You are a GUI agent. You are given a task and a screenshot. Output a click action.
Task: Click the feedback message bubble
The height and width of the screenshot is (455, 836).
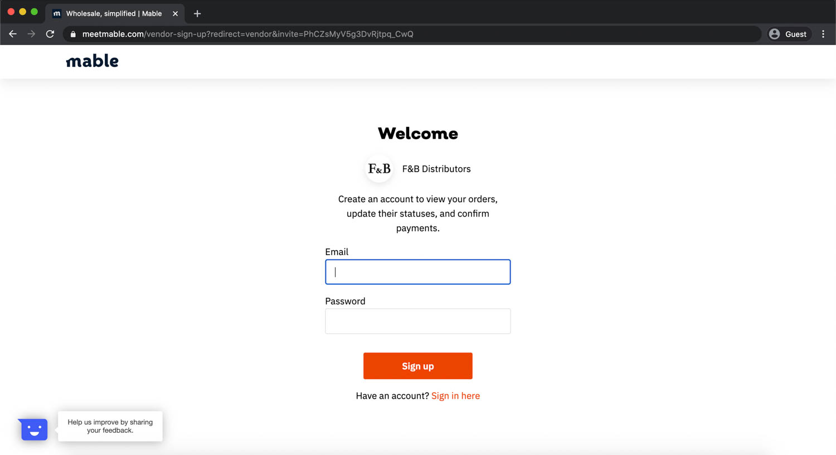coord(110,426)
